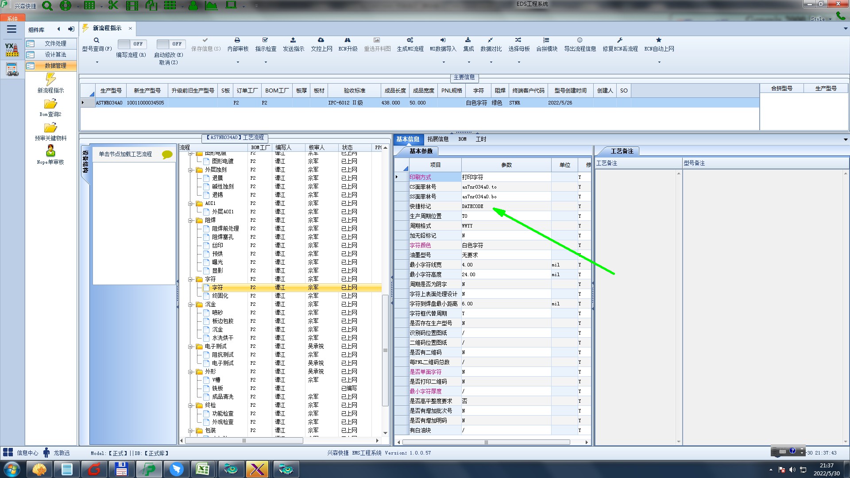This screenshot has width=850, height=478.
Task: Click the 内部审核 print icon
Action: point(237,40)
